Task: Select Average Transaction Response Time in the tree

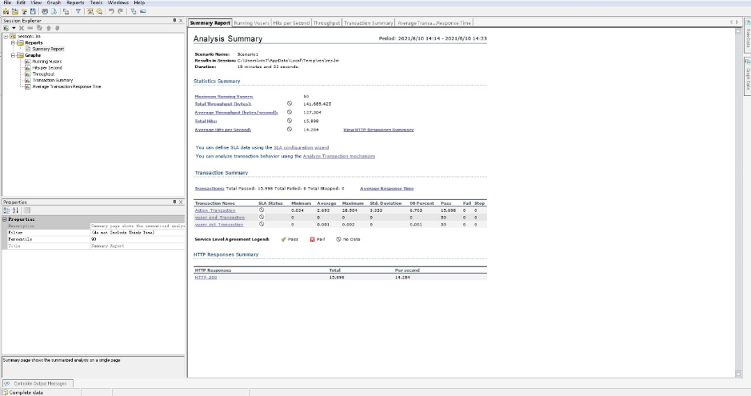Action: [67, 87]
